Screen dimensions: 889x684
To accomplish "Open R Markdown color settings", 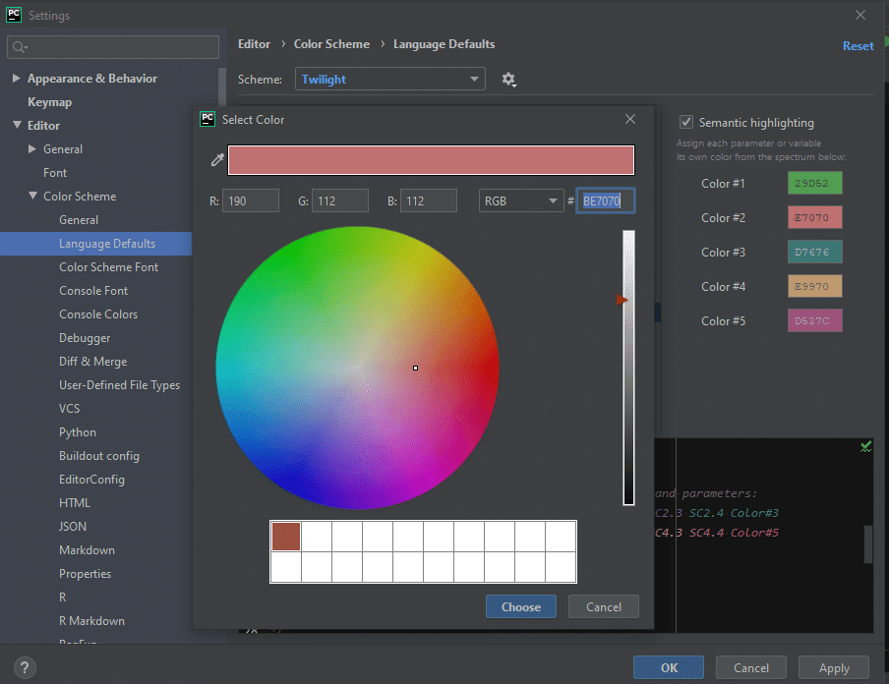I will click(91, 621).
